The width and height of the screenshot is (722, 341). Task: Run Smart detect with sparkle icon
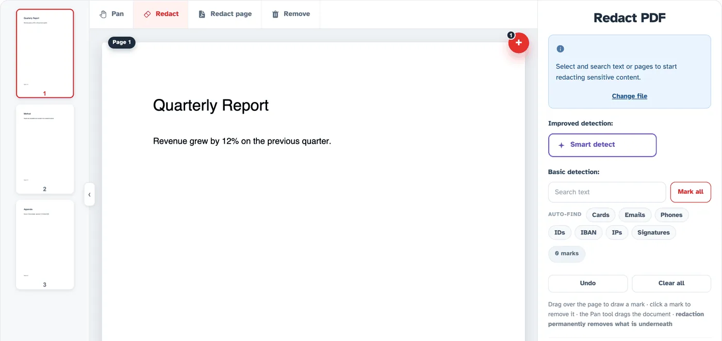click(602, 145)
